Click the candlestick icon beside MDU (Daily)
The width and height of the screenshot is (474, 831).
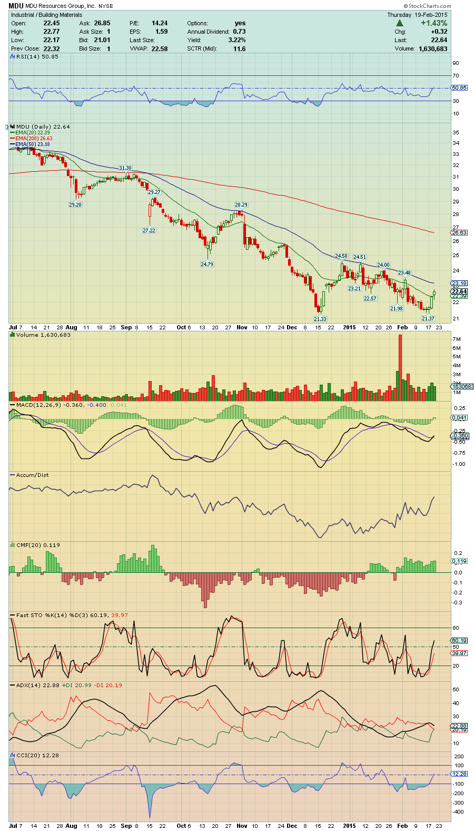tap(13, 127)
